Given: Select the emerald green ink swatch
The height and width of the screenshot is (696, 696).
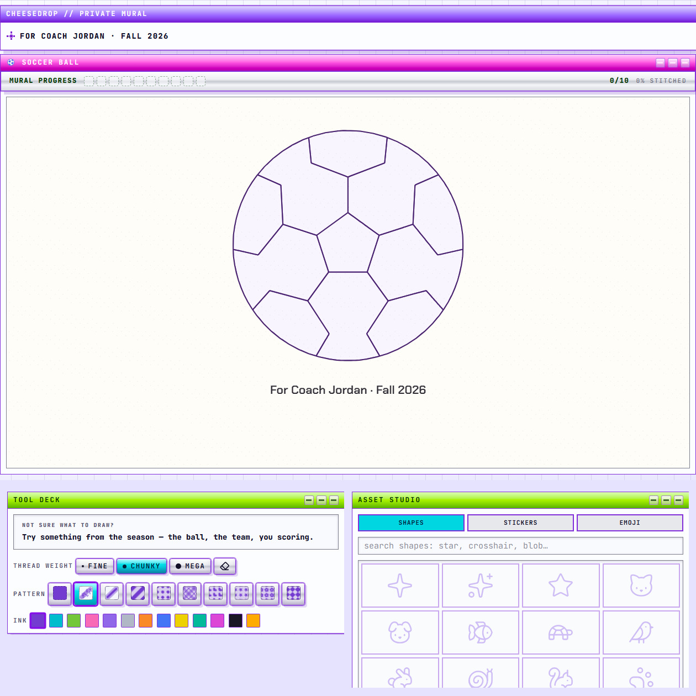Looking at the screenshot, I should point(199,620).
